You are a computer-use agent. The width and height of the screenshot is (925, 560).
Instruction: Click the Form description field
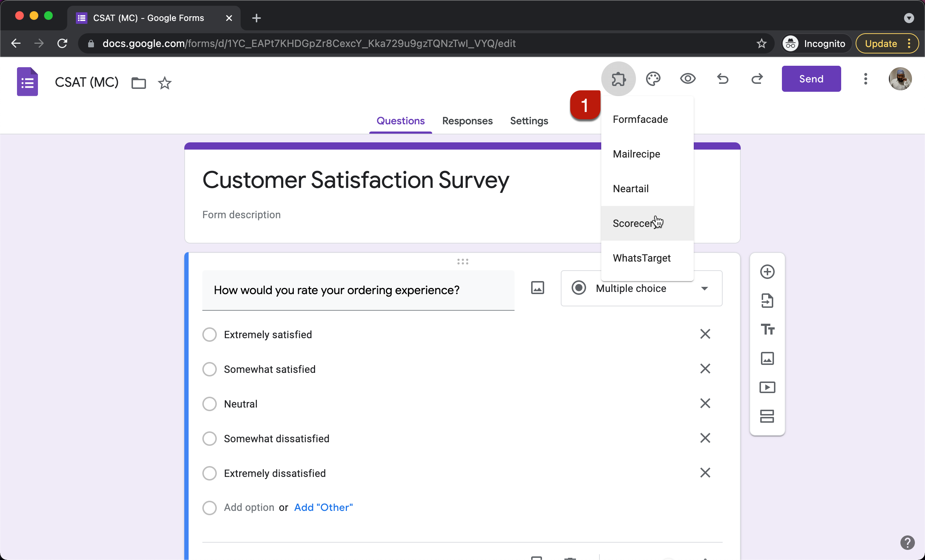241,215
